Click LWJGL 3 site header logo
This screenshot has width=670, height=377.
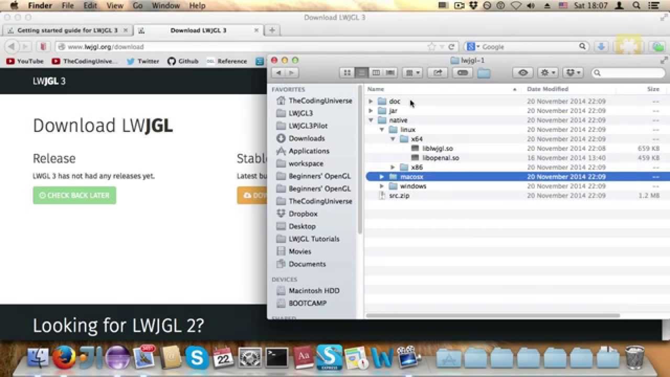(x=49, y=81)
